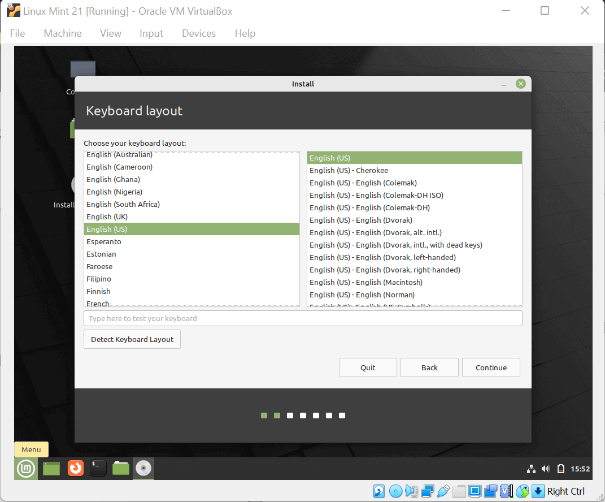Click the volume icon in the tray
605x502 pixels.
545,468
